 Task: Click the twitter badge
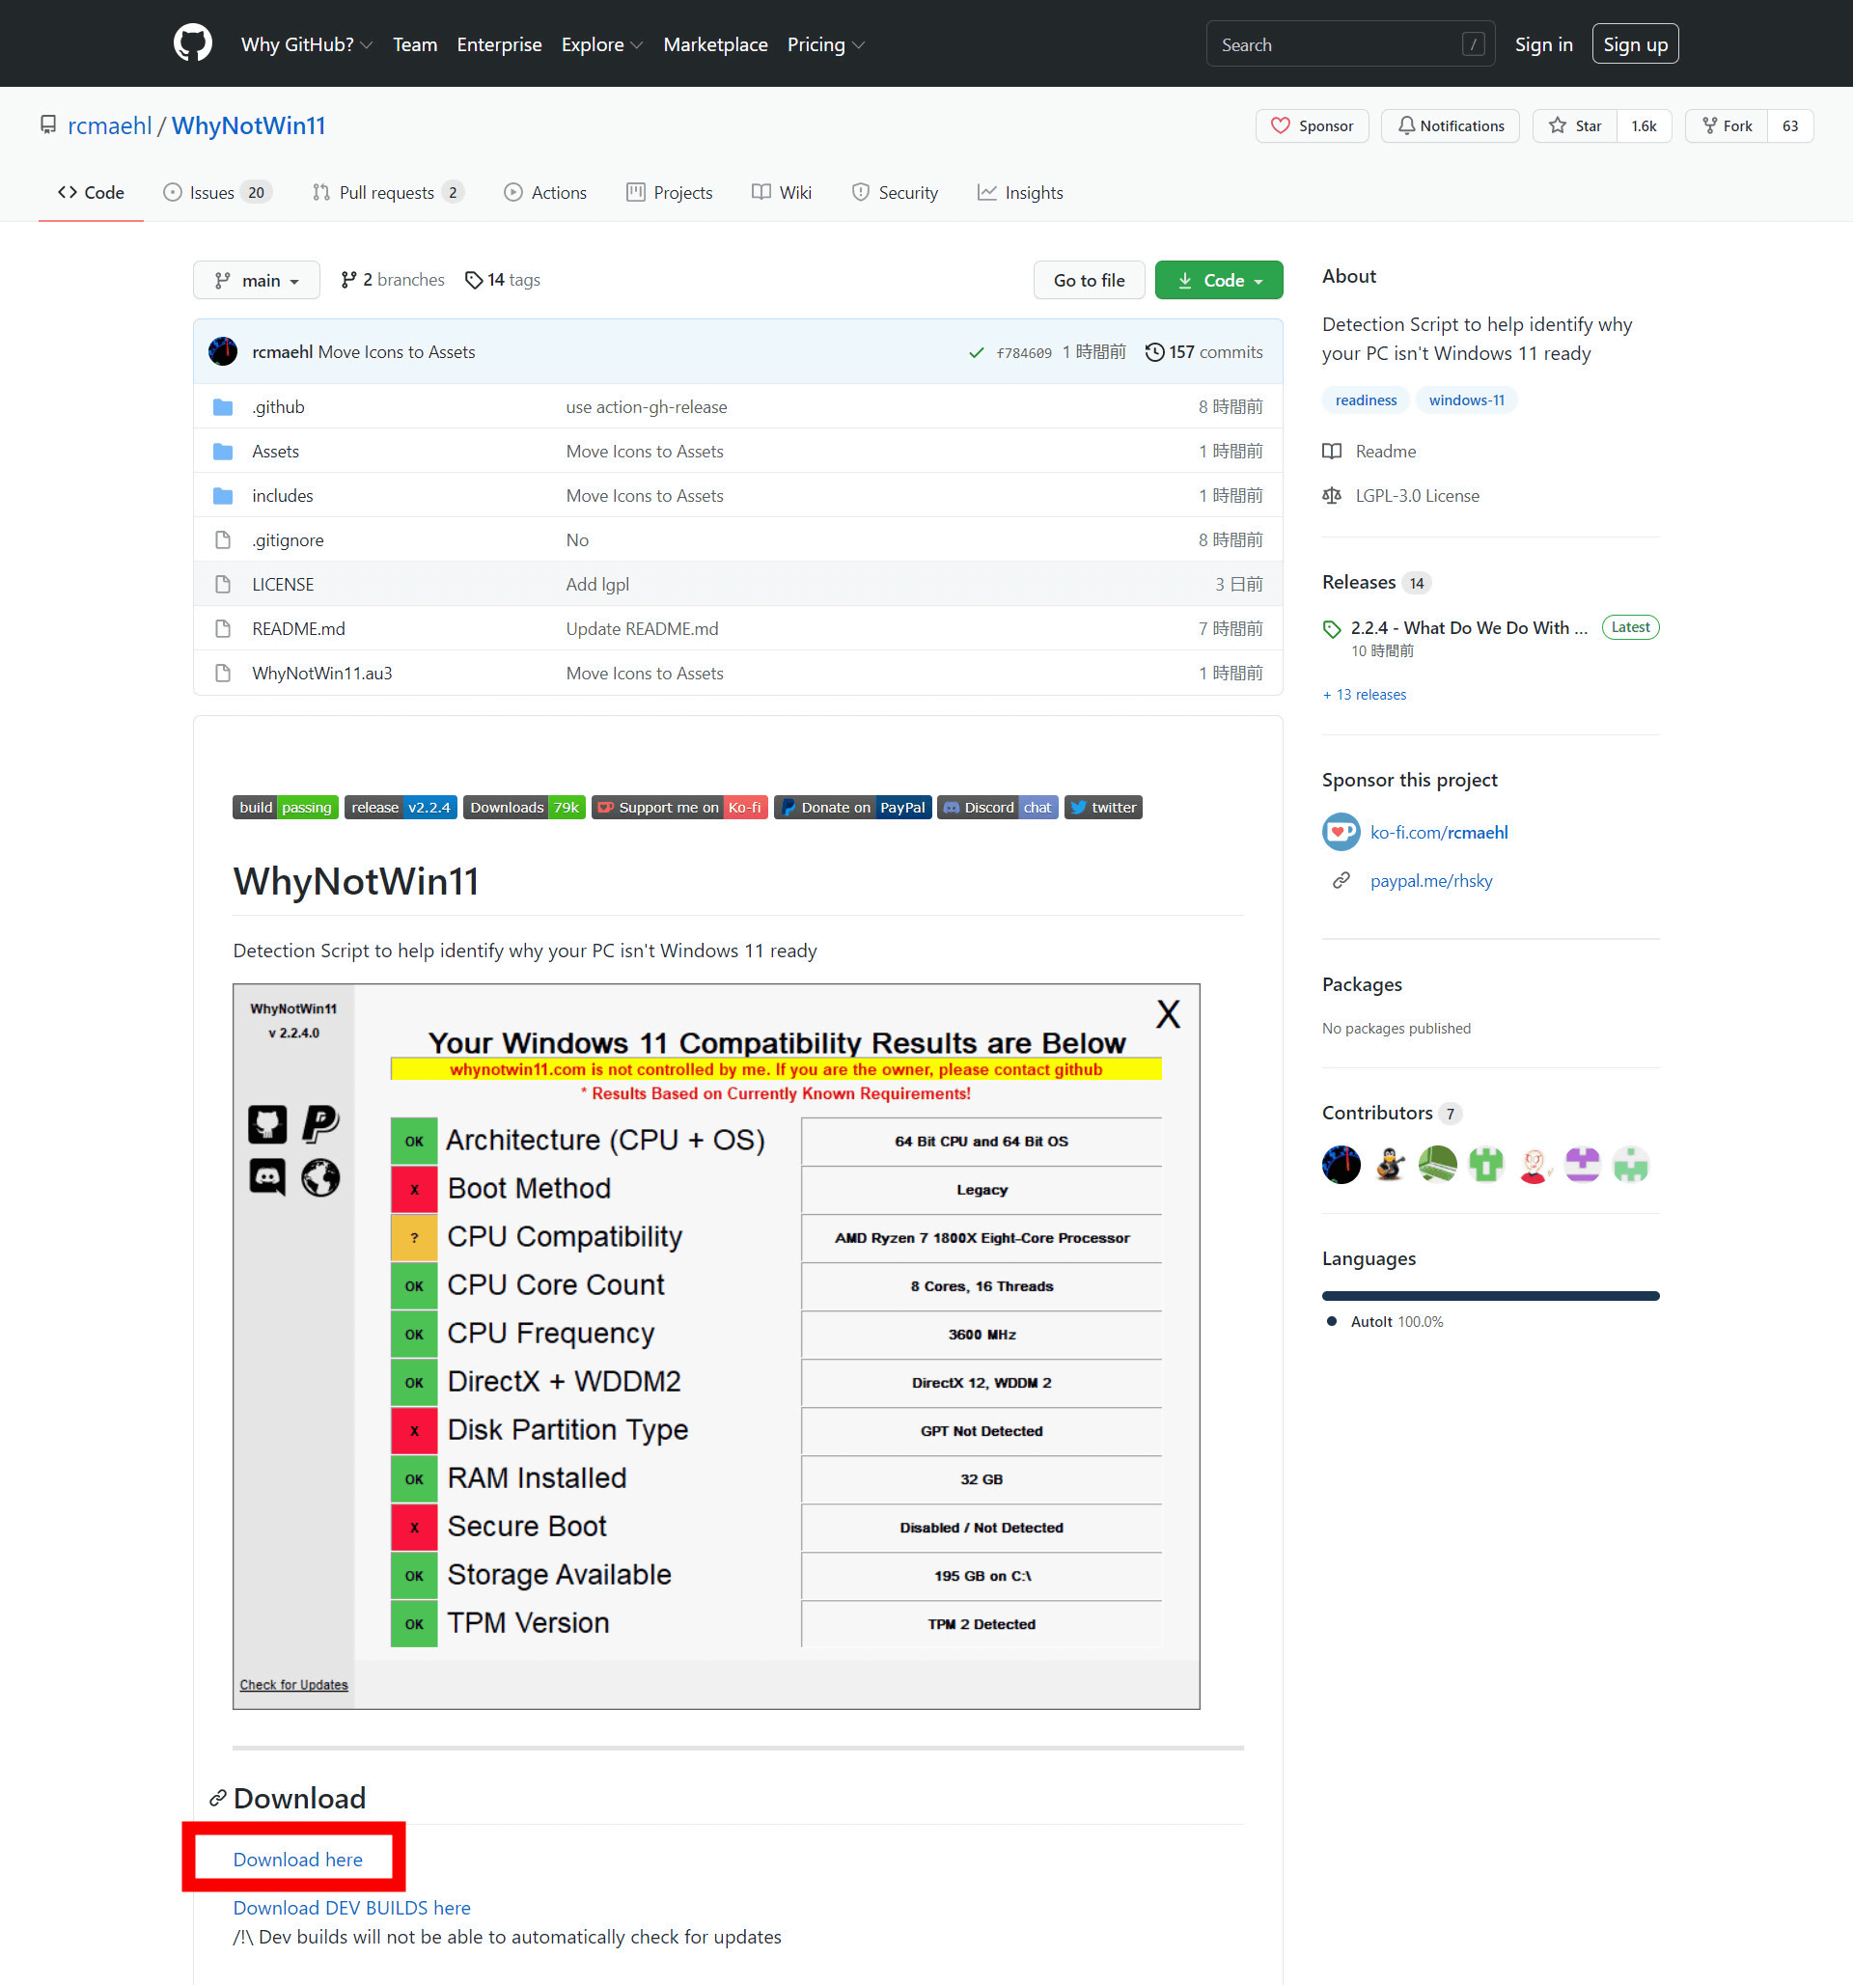[x=1103, y=807]
